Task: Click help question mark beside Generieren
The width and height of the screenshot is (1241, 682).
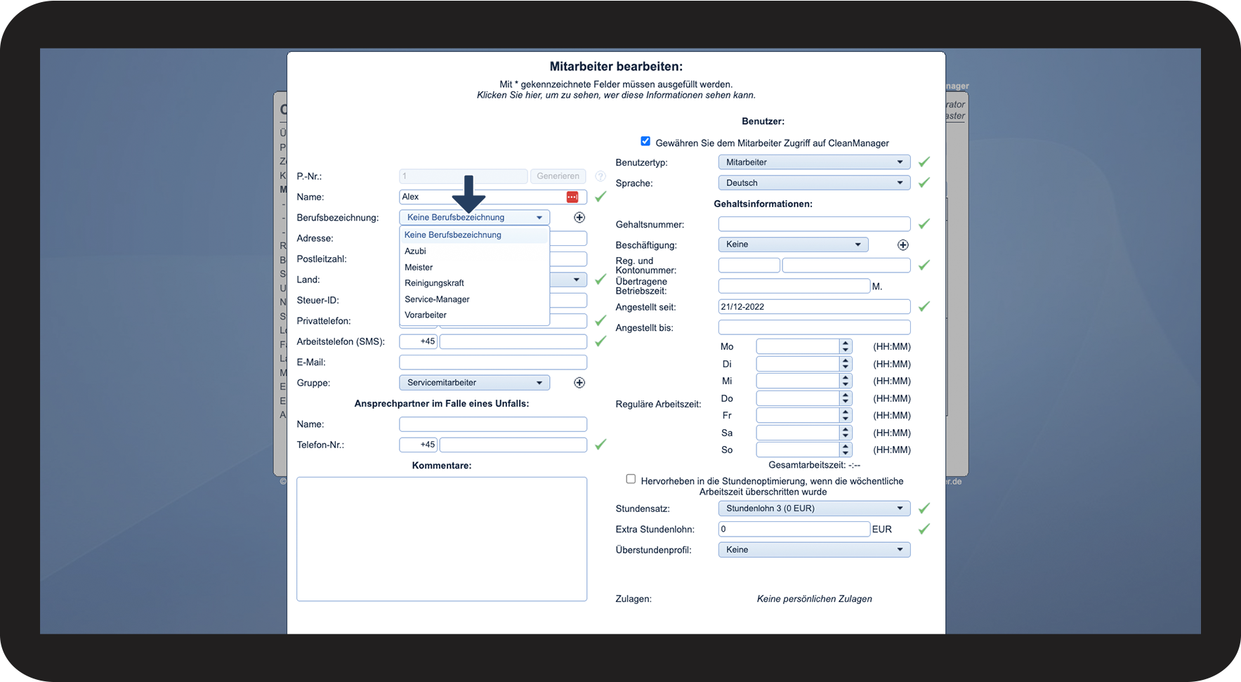Action: click(x=600, y=176)
